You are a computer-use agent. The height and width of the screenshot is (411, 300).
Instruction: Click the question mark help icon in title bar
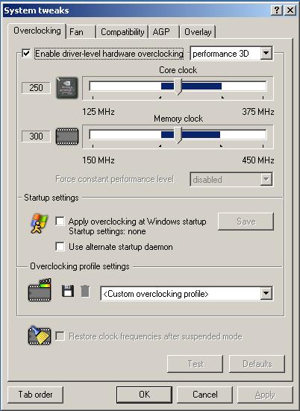[x=276, y=10]
